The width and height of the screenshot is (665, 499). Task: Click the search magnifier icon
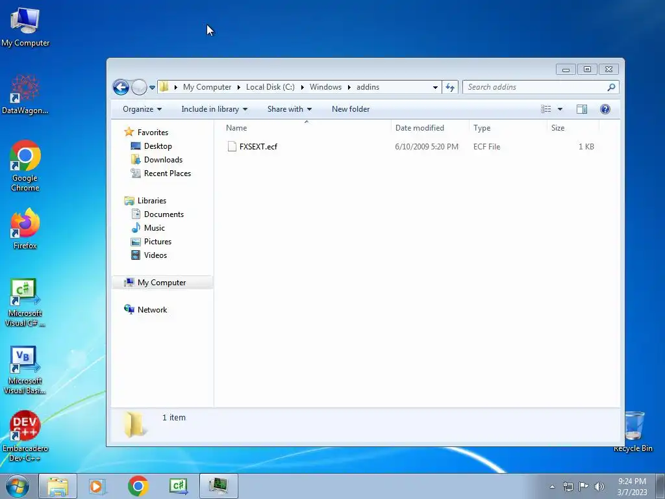pos(611,87)
